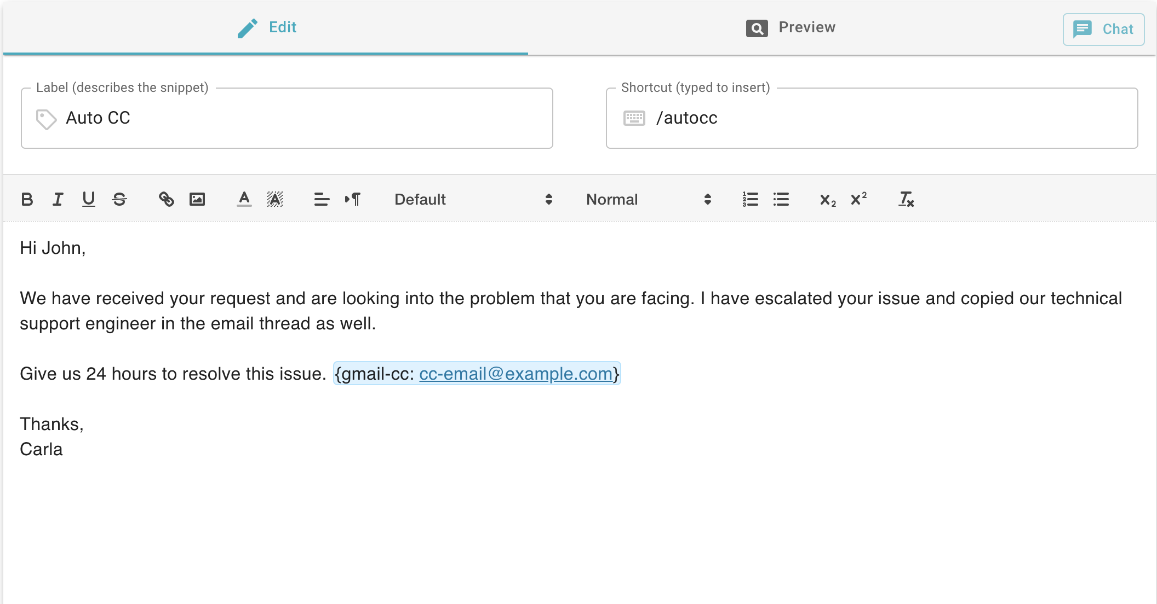The height and width of the screenshot is (604, 1157).
Task: Enable the bulleted list
Action: [782, 199]
